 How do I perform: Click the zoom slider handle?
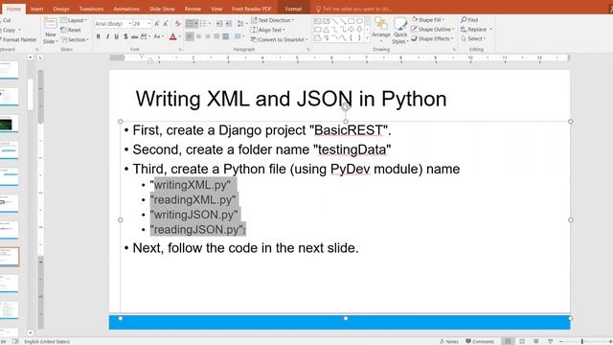(x=582, y=341)
